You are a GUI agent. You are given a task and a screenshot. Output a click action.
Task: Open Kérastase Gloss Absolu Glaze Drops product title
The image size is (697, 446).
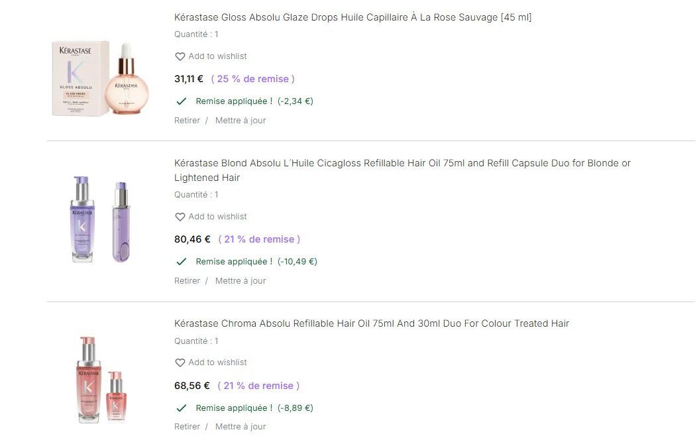352,17
